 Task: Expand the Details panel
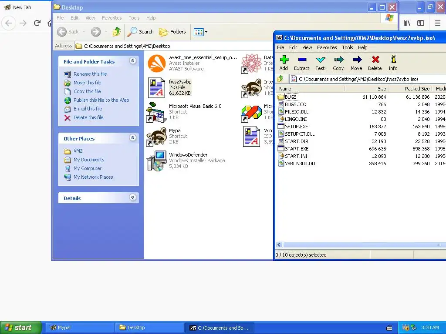click(132, 197)
